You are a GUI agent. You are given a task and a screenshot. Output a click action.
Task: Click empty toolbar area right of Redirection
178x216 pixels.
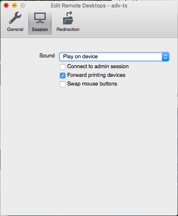coord(128,24)
